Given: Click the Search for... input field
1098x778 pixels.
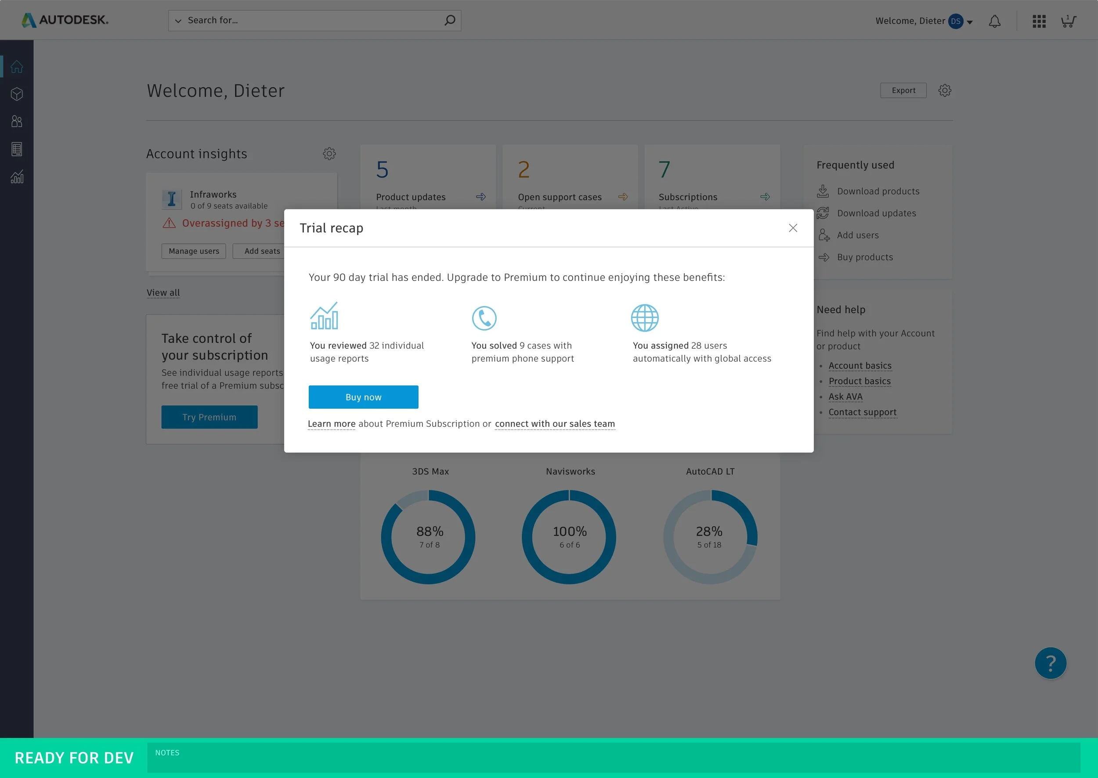Looking at the screenshot, I should pyautogui.click(x=311, y=21).
